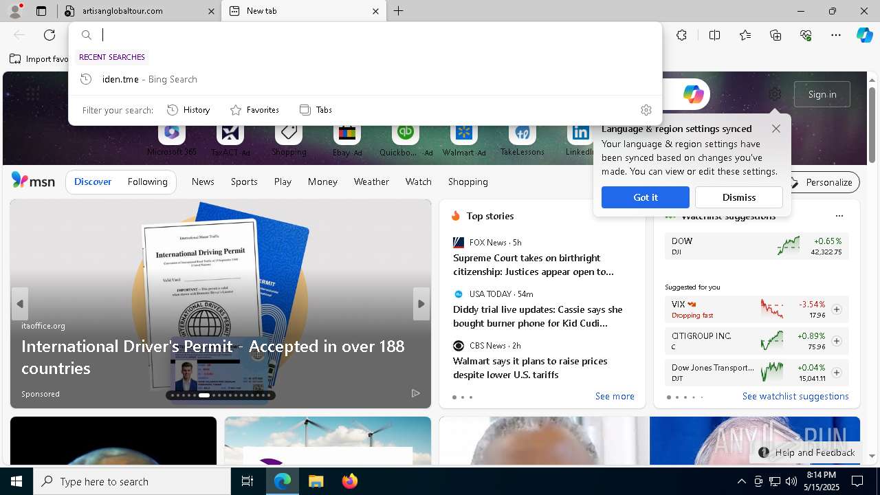The image size is (880, 495).
Task: Show previous carousel slide arrow
Action: tap(20, 304)
